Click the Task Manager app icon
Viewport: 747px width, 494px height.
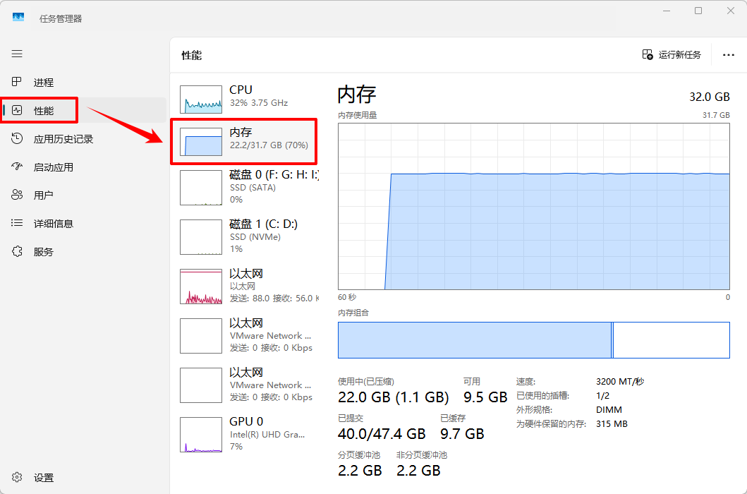pyautogui.click(x=18, y=18)
